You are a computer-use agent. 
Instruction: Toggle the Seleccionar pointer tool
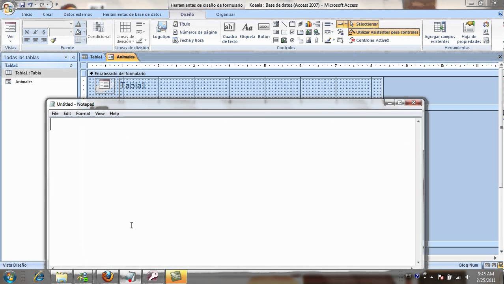[x=364, y=24]
